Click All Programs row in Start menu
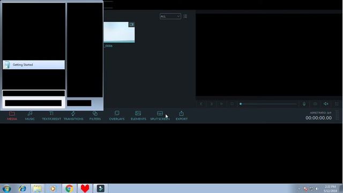343x193 pixels. pos(34,93)
